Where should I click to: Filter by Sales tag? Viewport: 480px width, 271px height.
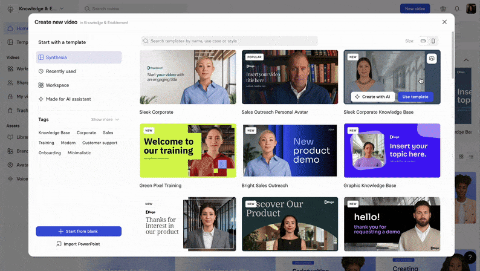click(x=108, y=132)
